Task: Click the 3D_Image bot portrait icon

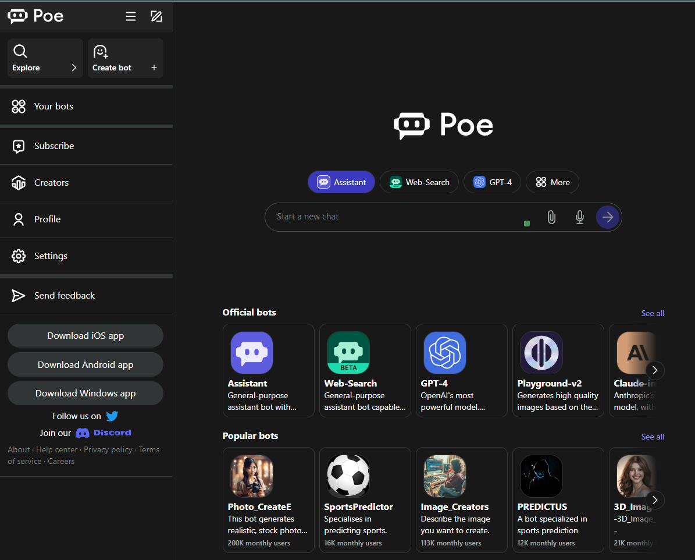Action: click(x=636, y=476)
